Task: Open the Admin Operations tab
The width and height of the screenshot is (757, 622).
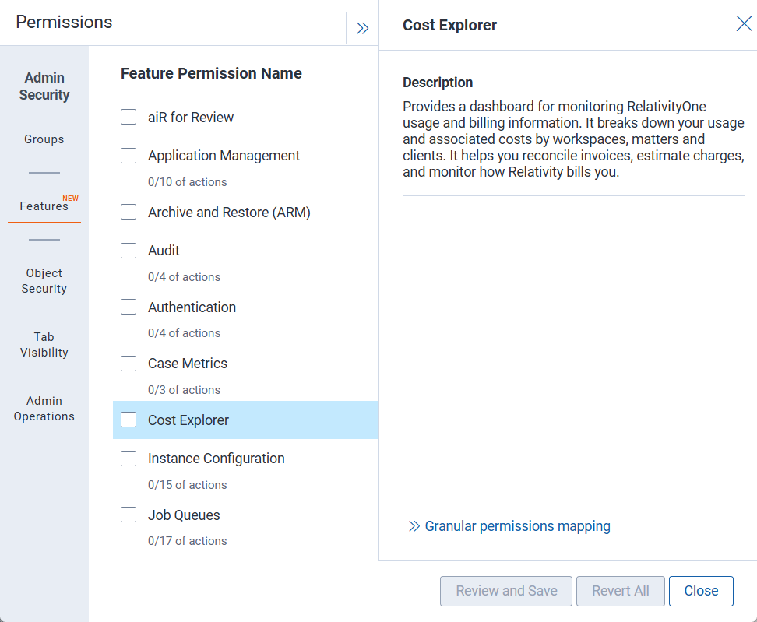Action: click(44, 409)
